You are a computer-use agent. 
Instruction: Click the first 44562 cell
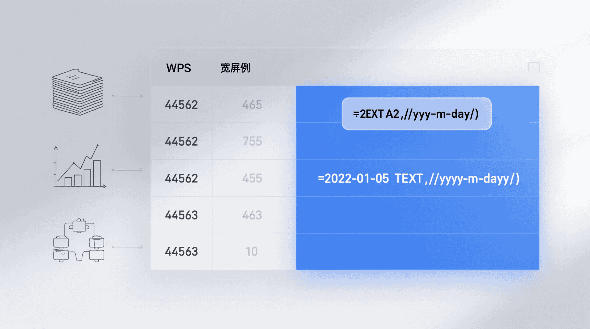click(182, 105)
